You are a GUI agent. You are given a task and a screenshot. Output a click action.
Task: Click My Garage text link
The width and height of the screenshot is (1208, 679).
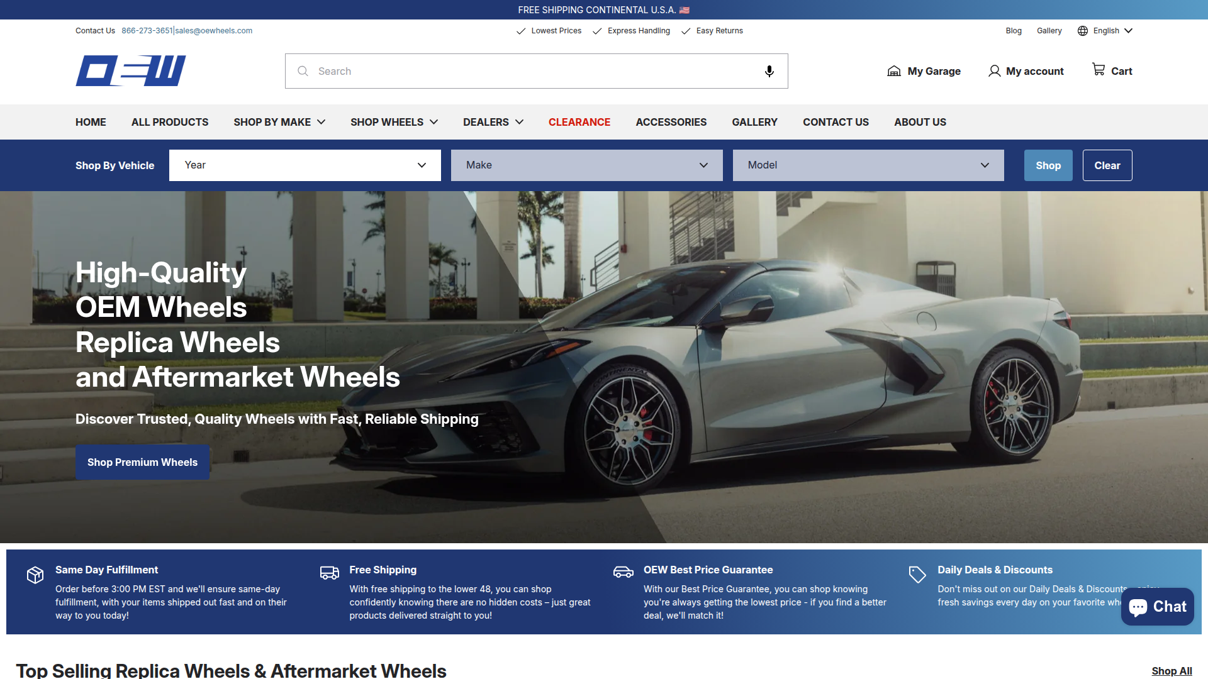click(934, 71)
